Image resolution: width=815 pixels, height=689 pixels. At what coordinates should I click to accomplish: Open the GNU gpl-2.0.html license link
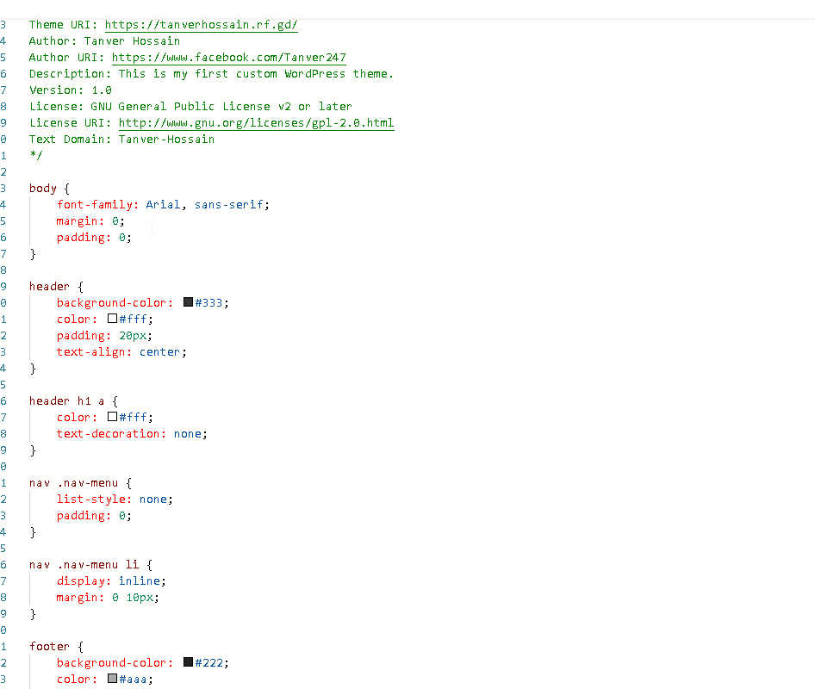(256, 123)
